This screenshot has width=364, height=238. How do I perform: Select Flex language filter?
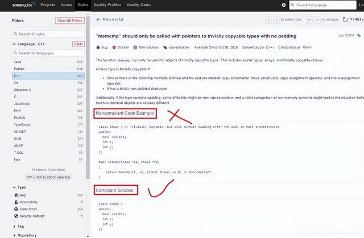[x=48, y=160]
